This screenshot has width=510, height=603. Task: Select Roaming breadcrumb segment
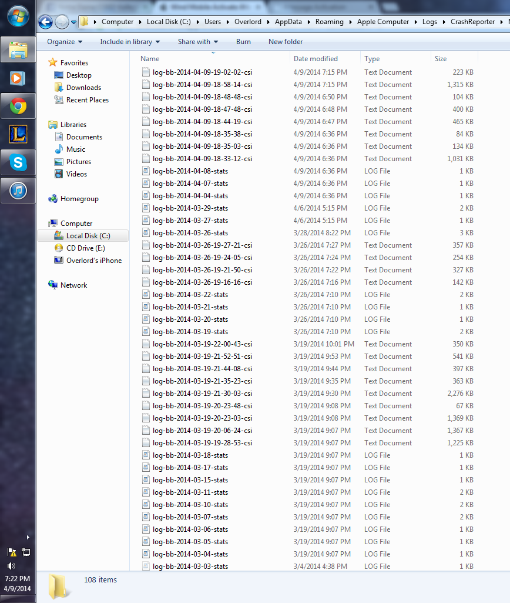click(330, 22)
